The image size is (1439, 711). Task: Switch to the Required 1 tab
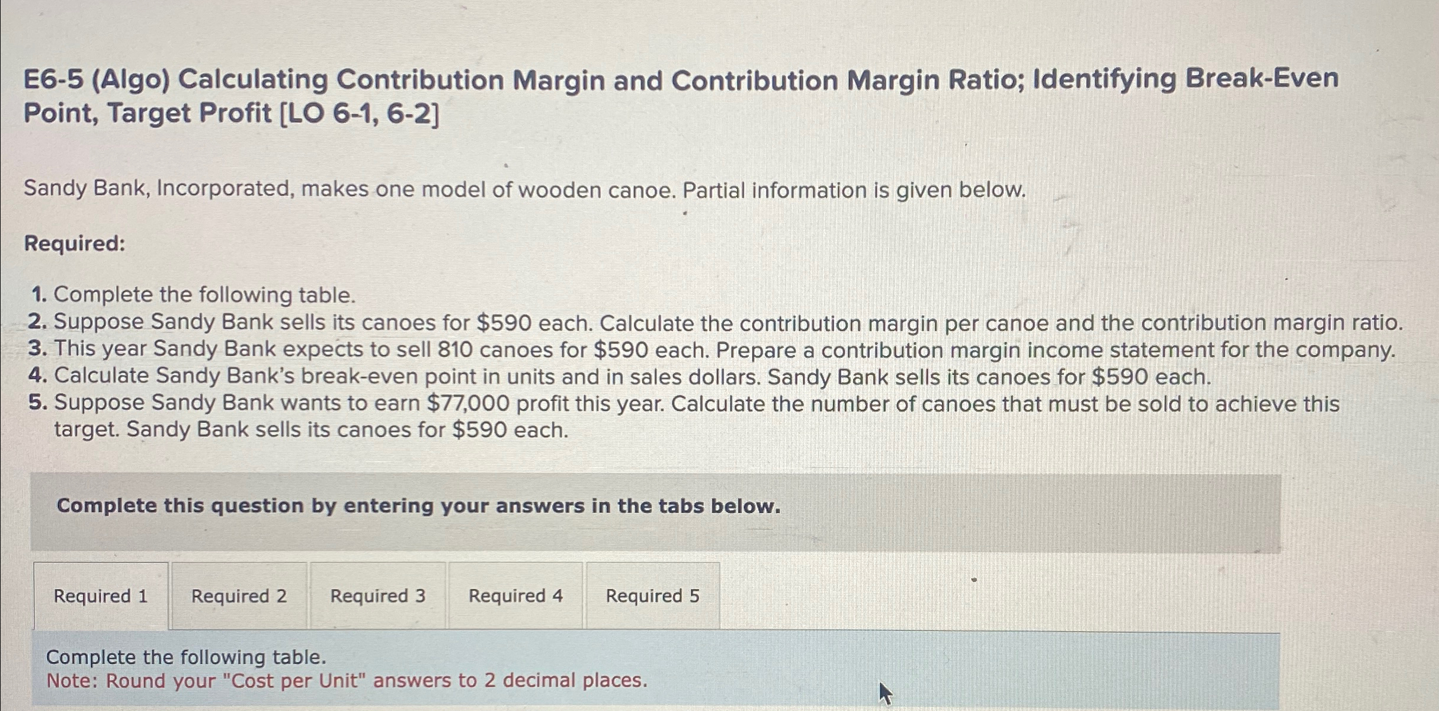pyautogui.click(x=101, y=596)
